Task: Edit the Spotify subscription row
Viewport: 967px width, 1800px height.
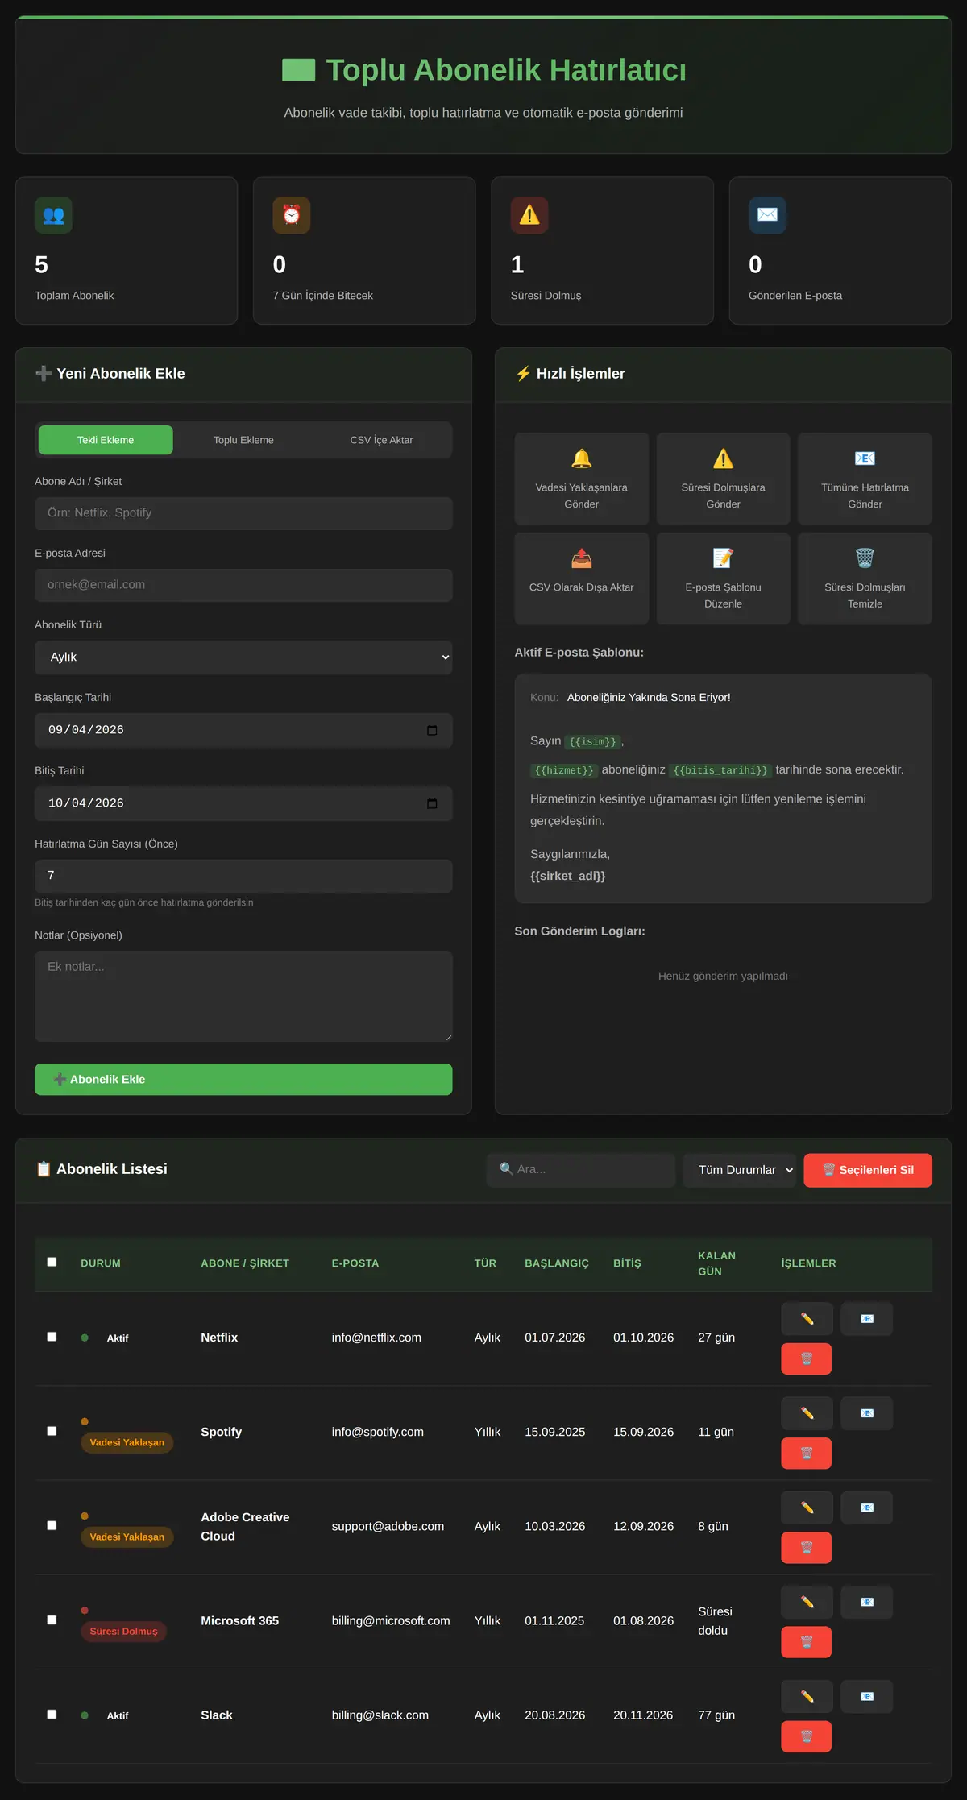Action: (807, 1413)
